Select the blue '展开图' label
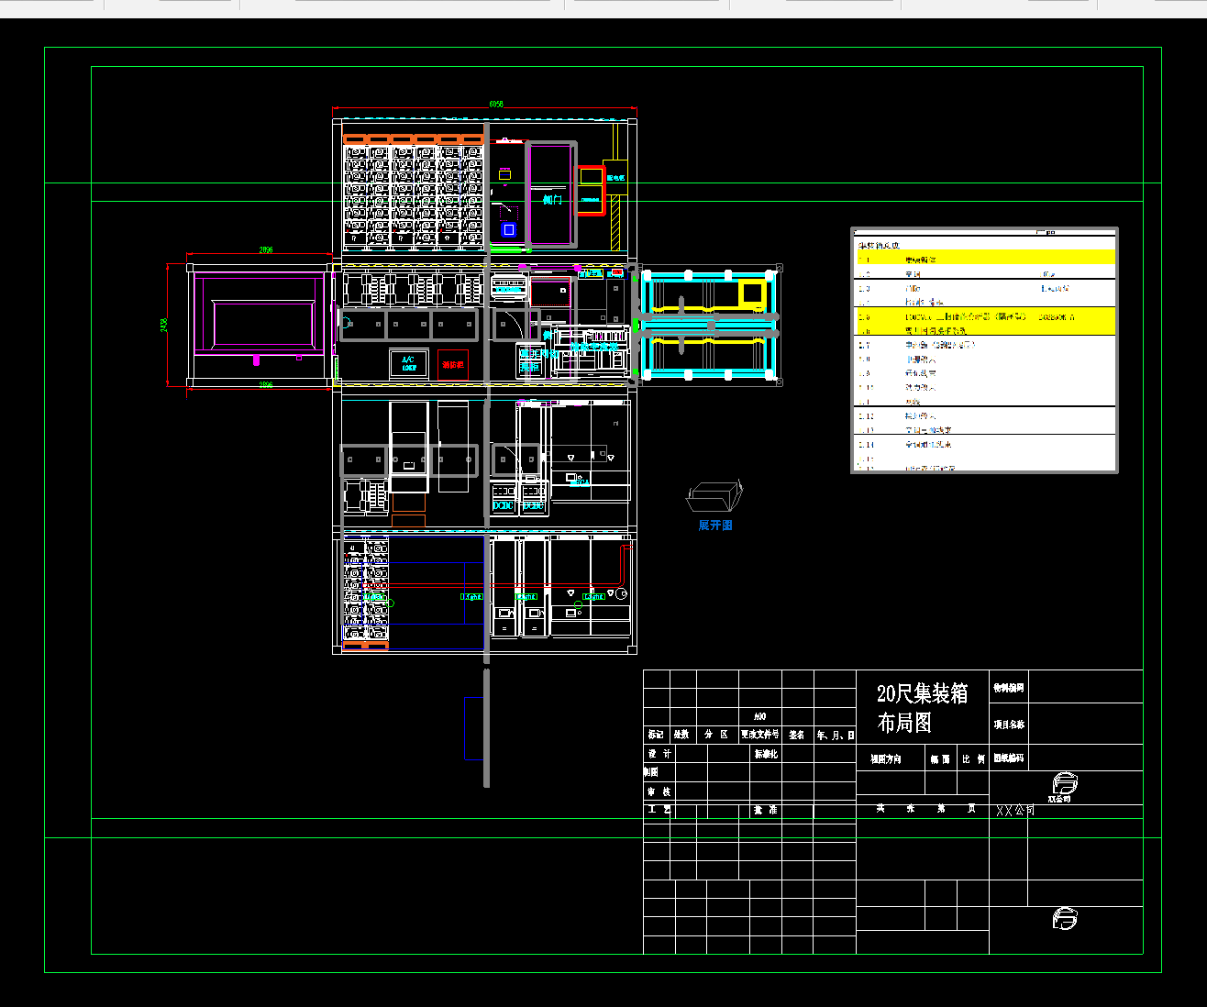1207x1007 pixels. [715, 526]
